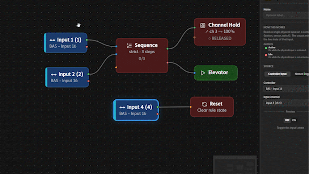309x174 pixels.
Task: Set preview toggle to ON
Action: tap(294, 120)
